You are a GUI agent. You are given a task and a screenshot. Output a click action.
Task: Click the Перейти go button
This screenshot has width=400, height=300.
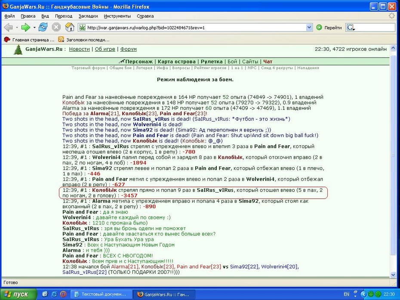click(x=329, y=28)
